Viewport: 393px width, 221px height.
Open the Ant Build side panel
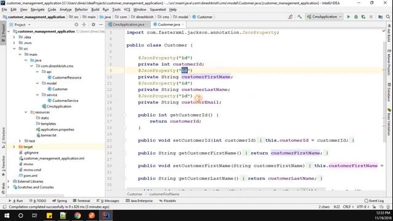pyautogui.click(x=389, y=33)
